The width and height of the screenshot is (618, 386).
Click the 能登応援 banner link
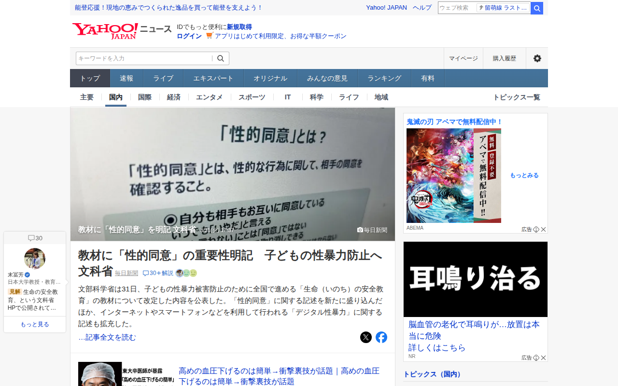point(169,8)
